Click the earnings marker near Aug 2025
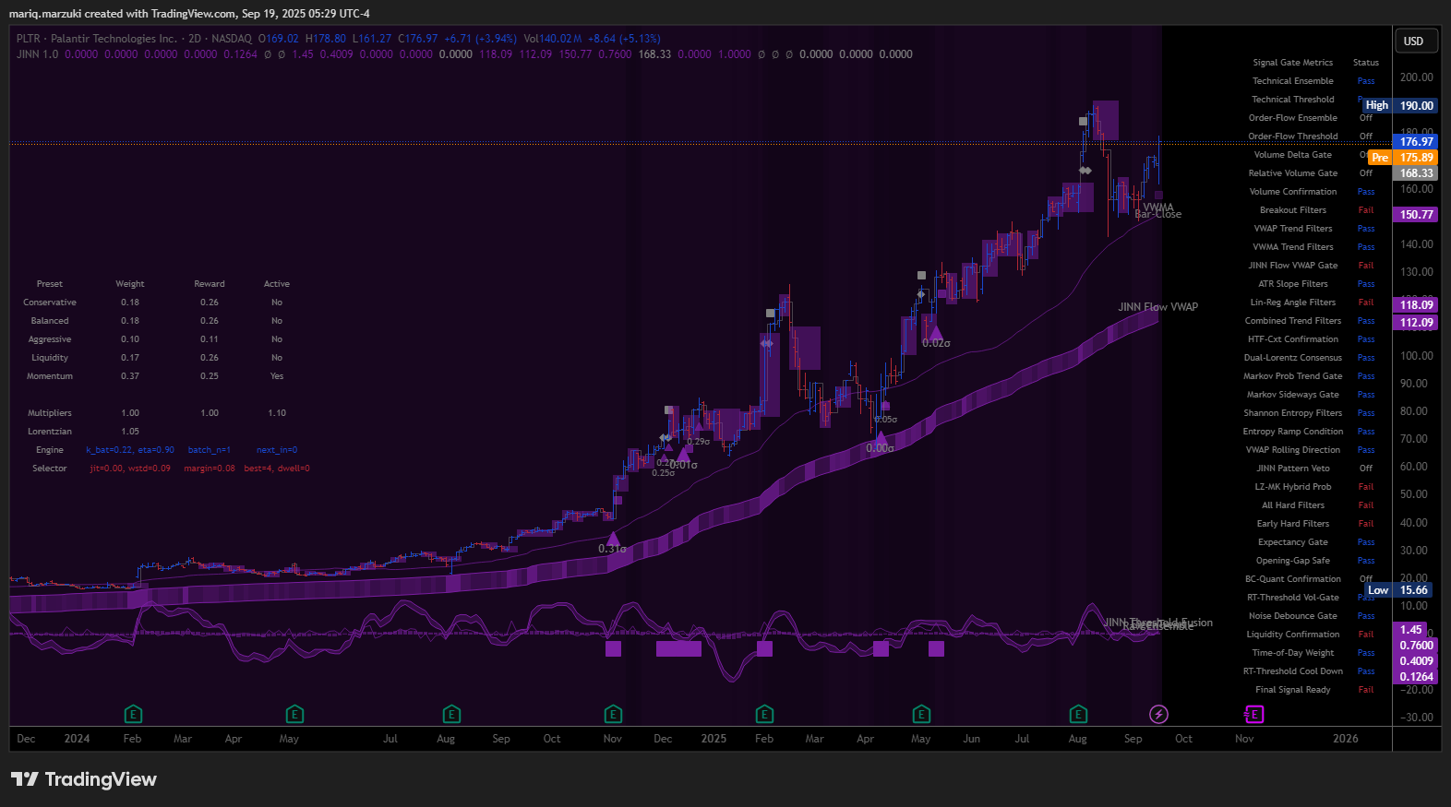This screenshot has height=807, width=1451. pyautogui.click(x=1078, y=714)
